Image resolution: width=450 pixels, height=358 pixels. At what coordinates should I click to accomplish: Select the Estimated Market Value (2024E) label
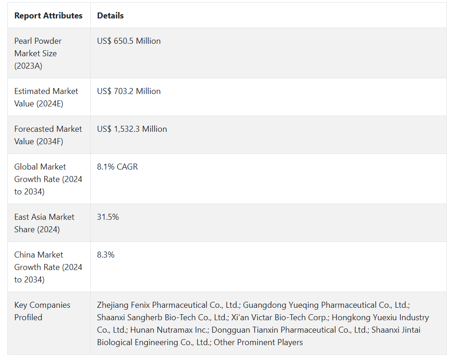[x=46, y=97]
